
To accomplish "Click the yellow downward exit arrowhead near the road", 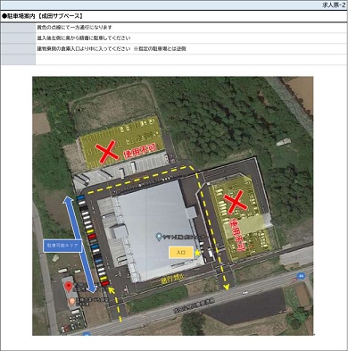I will (227, 288).
